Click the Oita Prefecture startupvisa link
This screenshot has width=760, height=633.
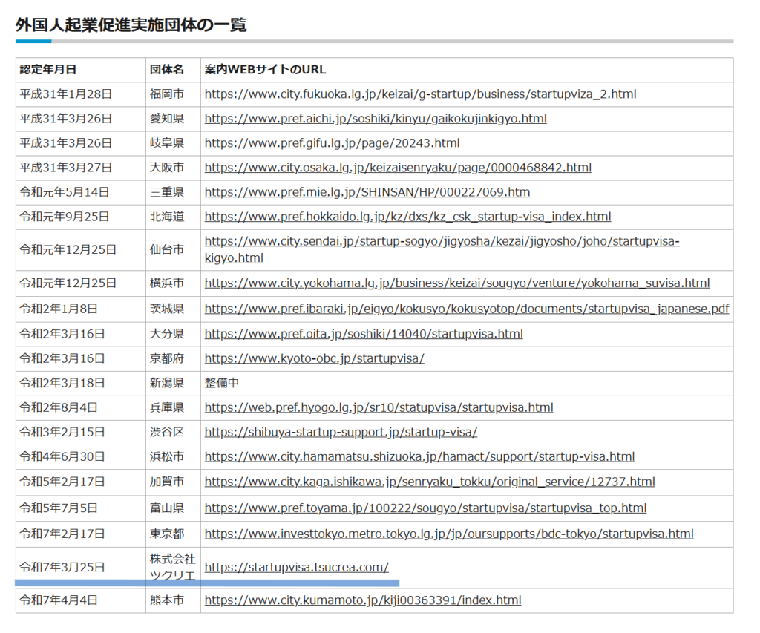click(x=364, y=334)
